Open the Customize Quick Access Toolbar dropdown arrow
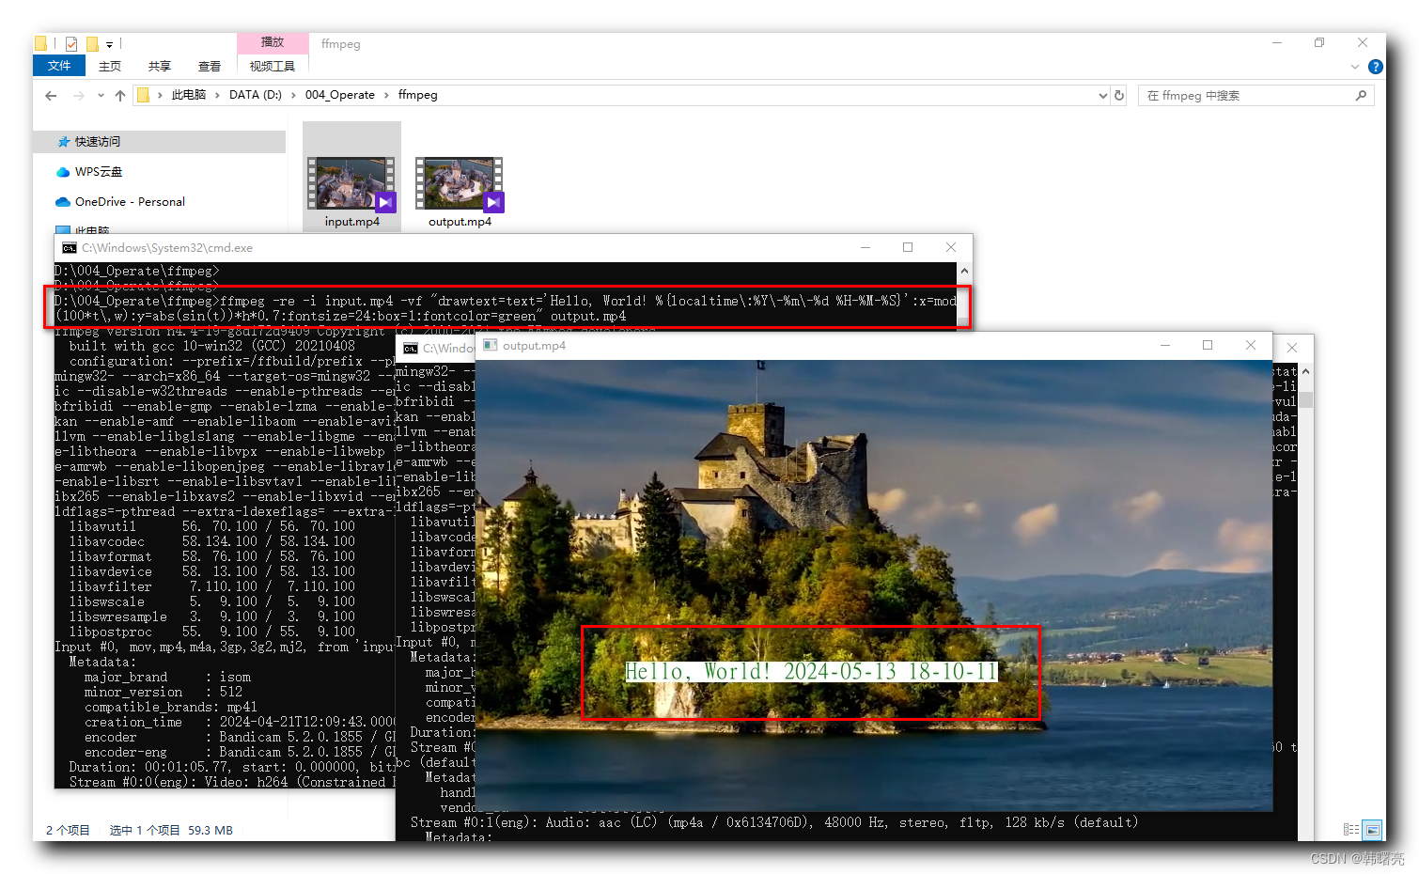 (x=109, y=43)
